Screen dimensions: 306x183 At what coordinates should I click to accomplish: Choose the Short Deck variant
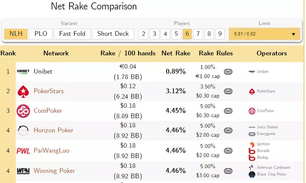(x=113, y=34)
